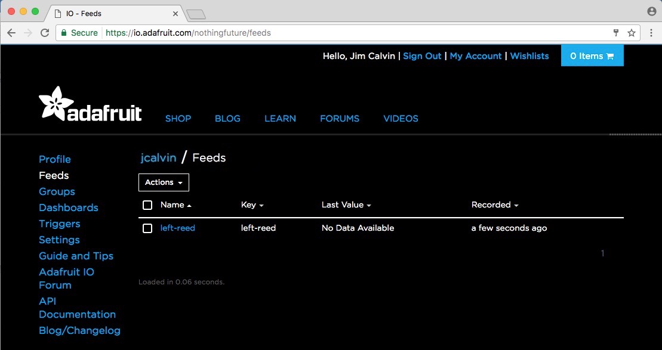Reload the page with refresh icon
Screen dimensions: 662x350
[x=45, y=33]
